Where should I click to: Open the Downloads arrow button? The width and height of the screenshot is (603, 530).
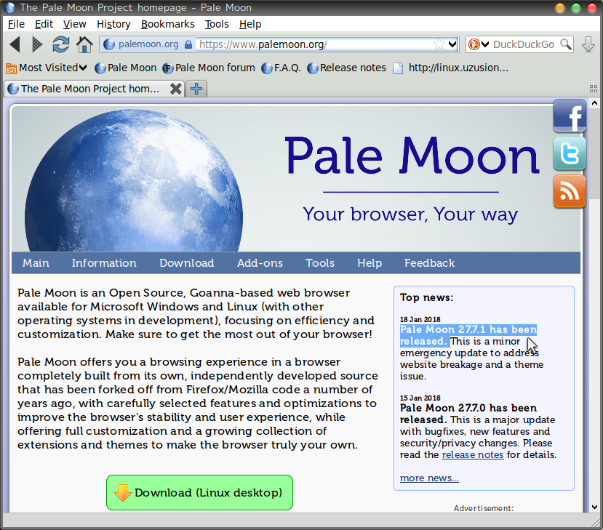tap(588, 44)
